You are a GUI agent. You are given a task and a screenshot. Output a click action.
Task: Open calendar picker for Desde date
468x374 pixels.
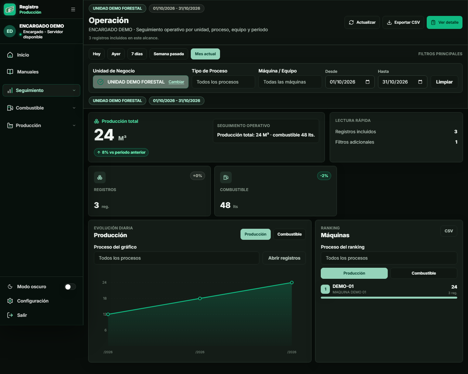368,82
